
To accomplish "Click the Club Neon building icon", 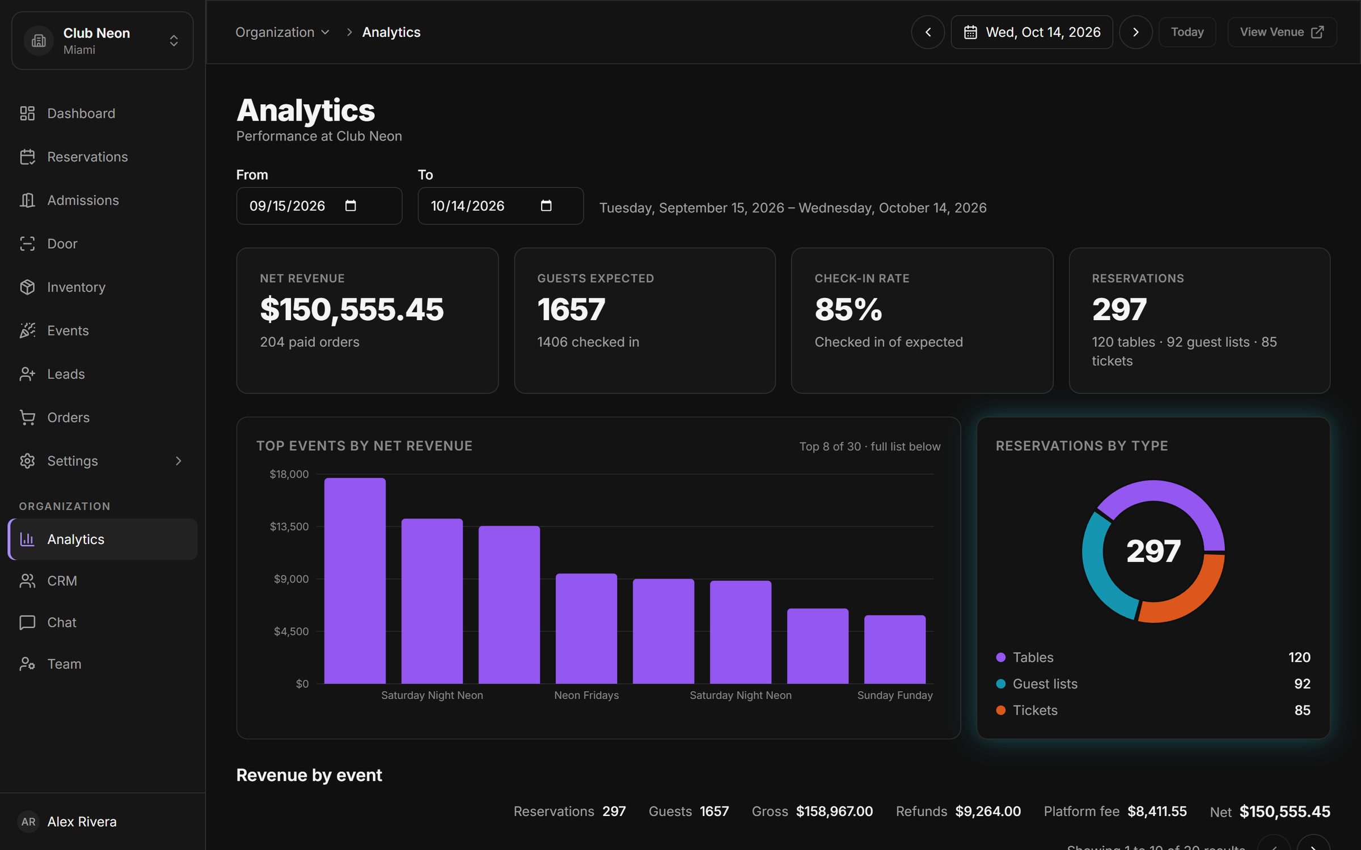I will (39, 40).
